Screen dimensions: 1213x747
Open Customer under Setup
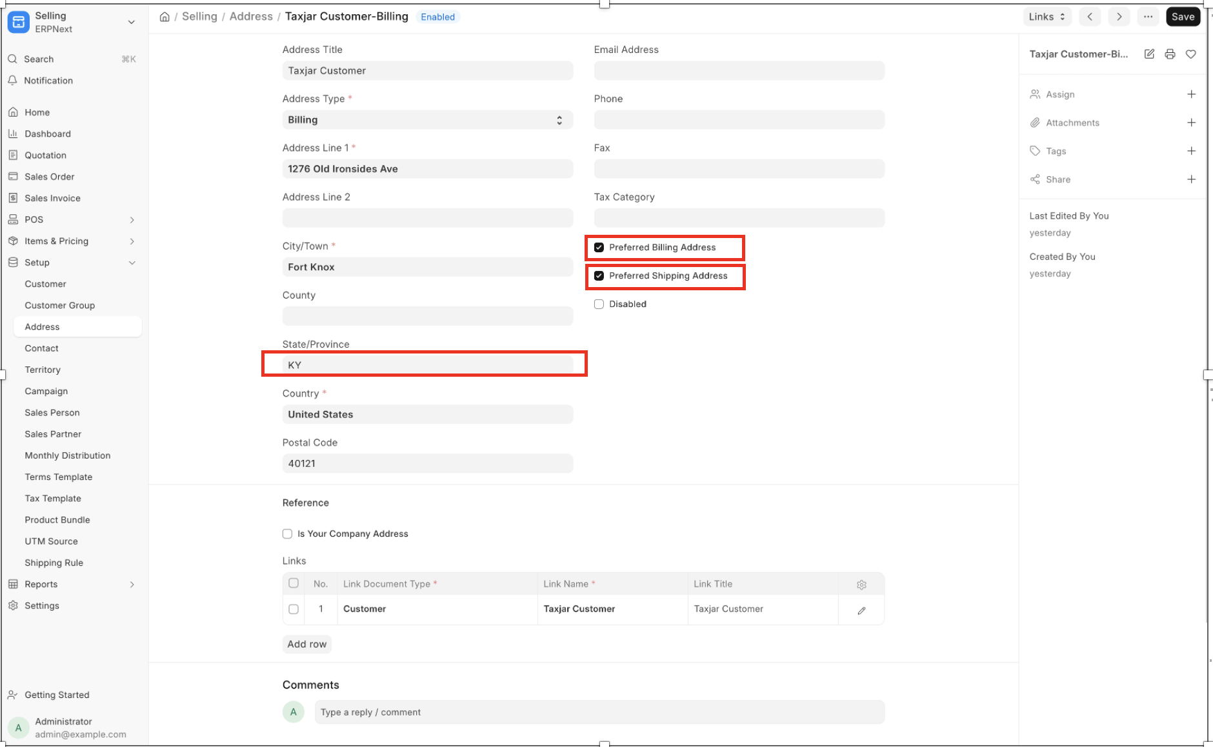45,284
